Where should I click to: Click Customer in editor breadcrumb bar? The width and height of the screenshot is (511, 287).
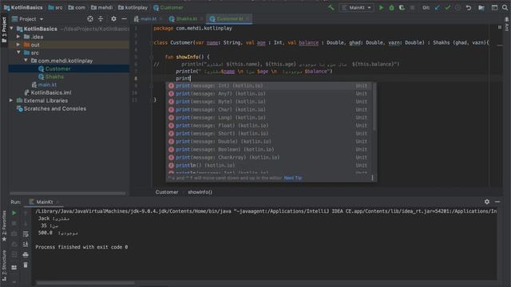[x=167, y=192]
